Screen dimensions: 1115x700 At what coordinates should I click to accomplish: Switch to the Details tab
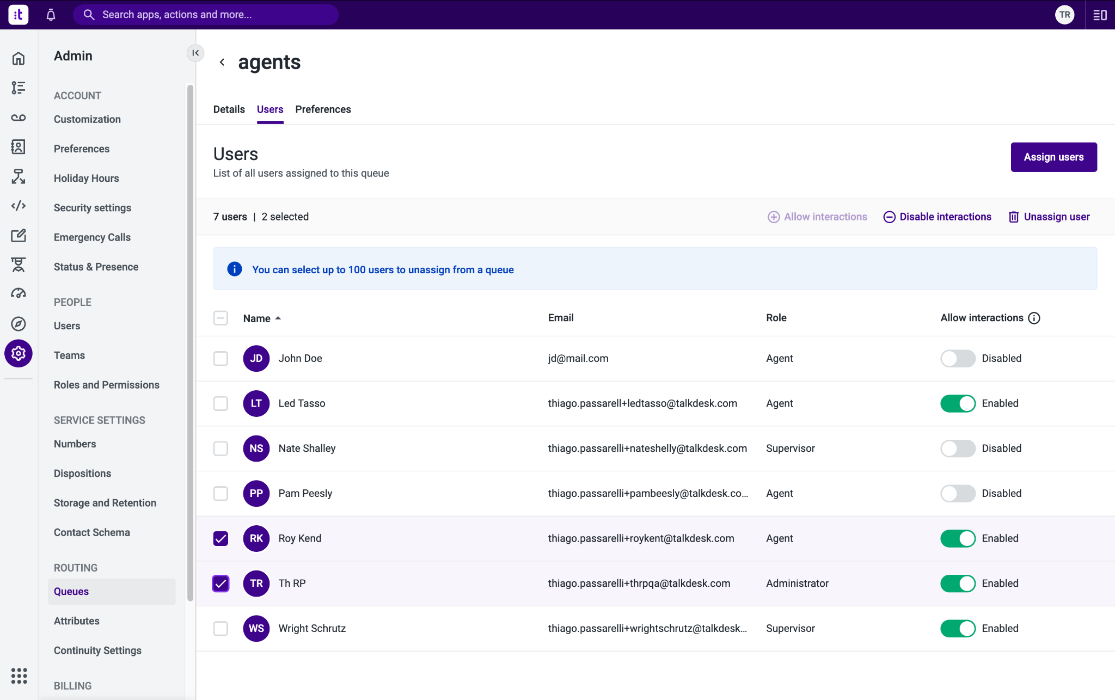(x=229, y=109)
